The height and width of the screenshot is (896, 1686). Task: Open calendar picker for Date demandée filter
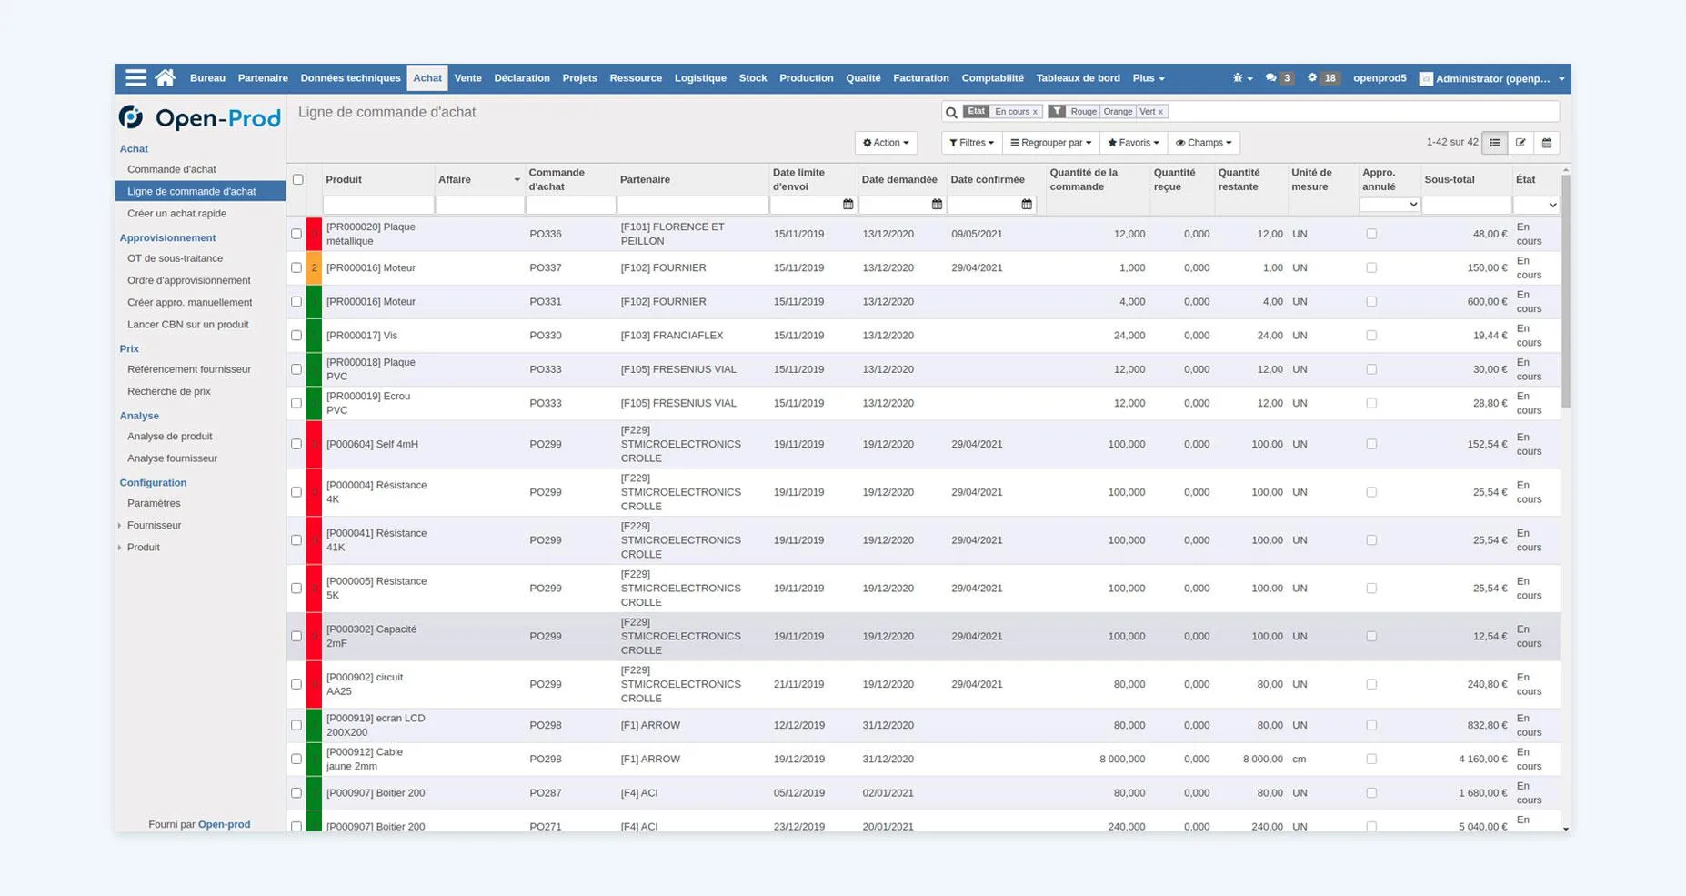[937, 205]
